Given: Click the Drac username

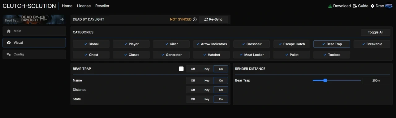Looking at the screenshot, I should point(380,6).
